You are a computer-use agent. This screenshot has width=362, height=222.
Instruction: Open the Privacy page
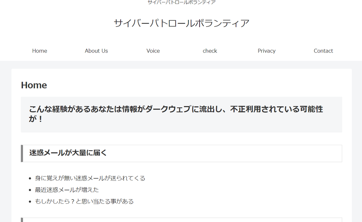[266, 51]
